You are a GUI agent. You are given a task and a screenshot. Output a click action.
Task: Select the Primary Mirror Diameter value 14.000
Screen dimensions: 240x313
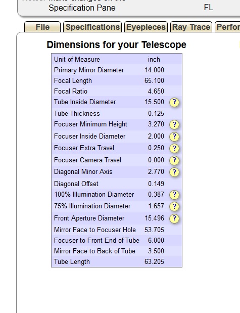155,70
